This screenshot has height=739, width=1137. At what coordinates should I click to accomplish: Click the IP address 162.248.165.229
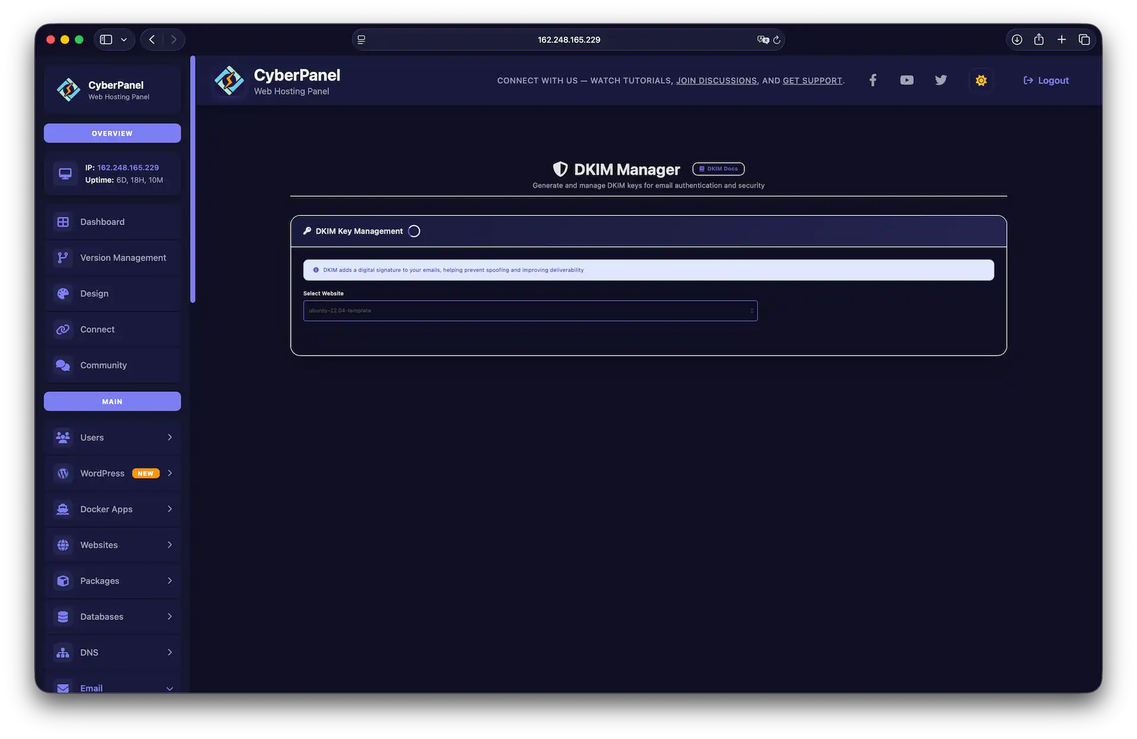[127, 168]
